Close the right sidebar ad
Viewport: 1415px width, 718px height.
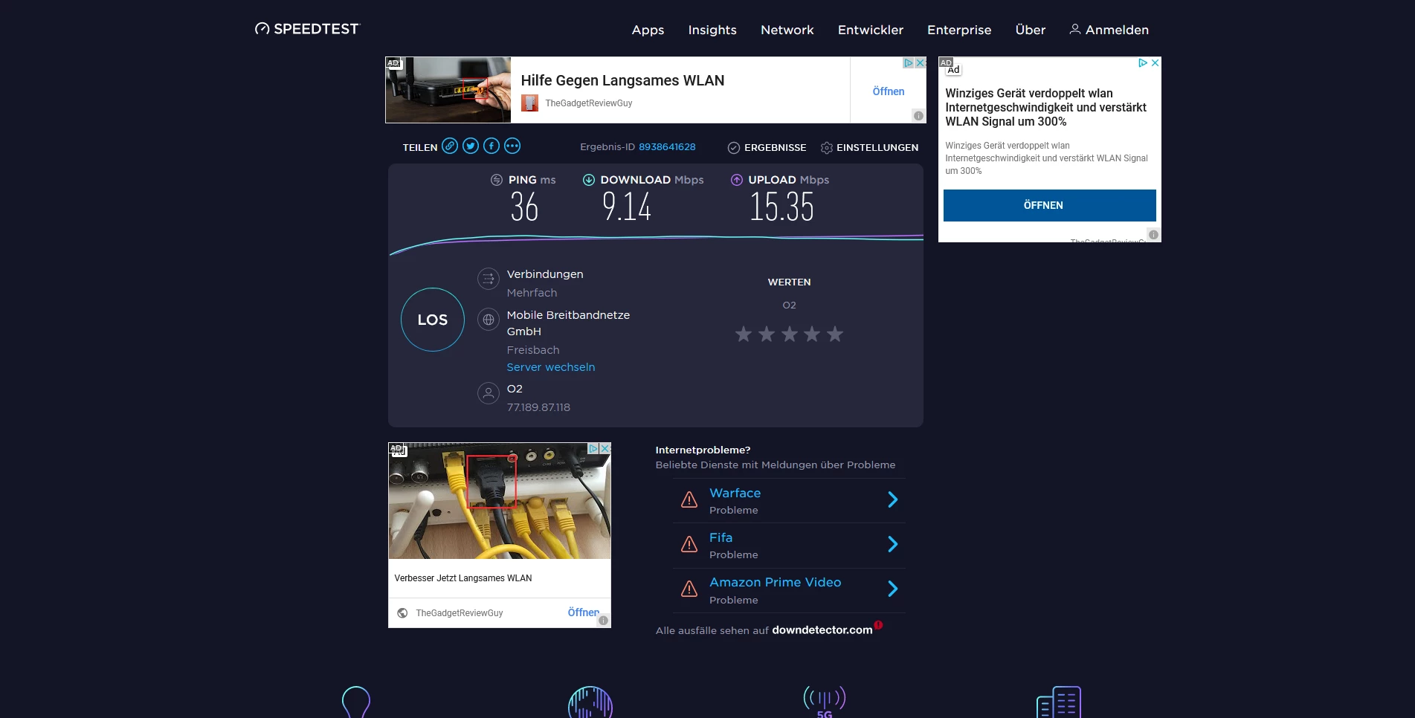pos(1155,63)
